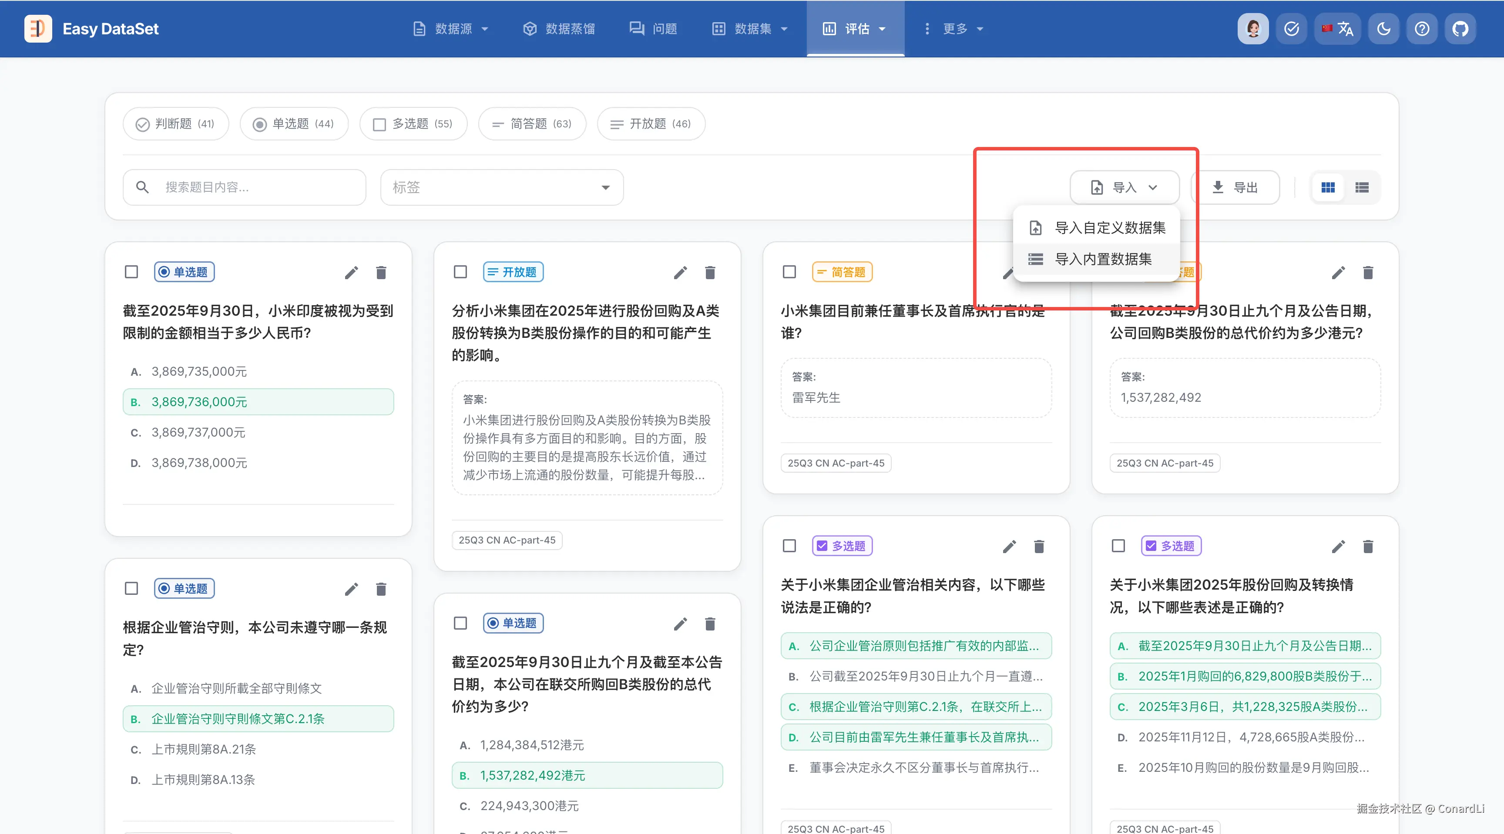The width and height of the screenshot is (1504, 834).
Task: Switch to list view layout icon
Action: 1362,187
